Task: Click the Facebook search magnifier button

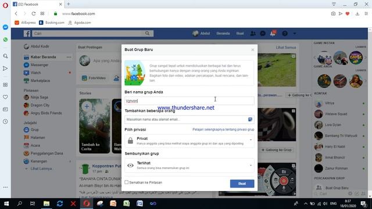Action: (x=147, y=34)
